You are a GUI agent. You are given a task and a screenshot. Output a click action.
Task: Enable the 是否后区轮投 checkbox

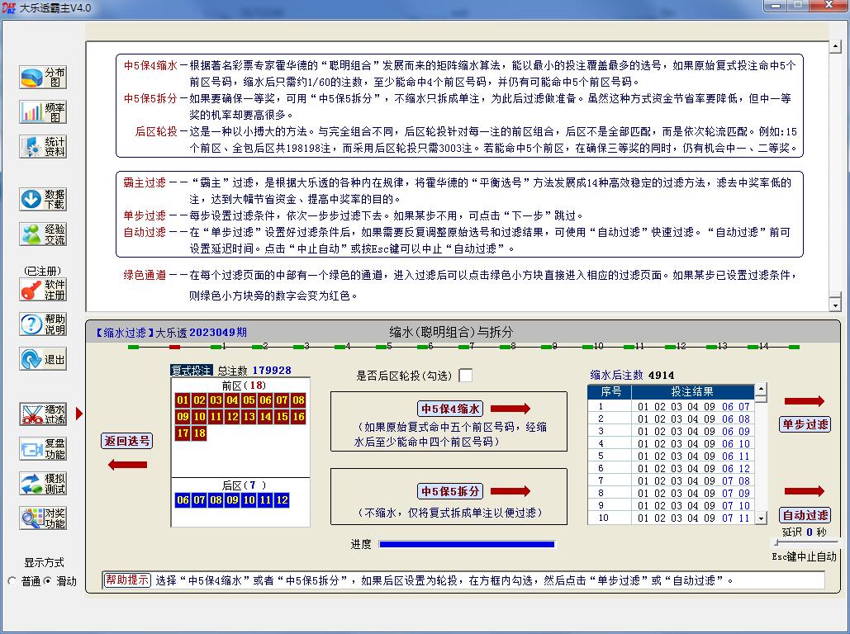(466, 376)
